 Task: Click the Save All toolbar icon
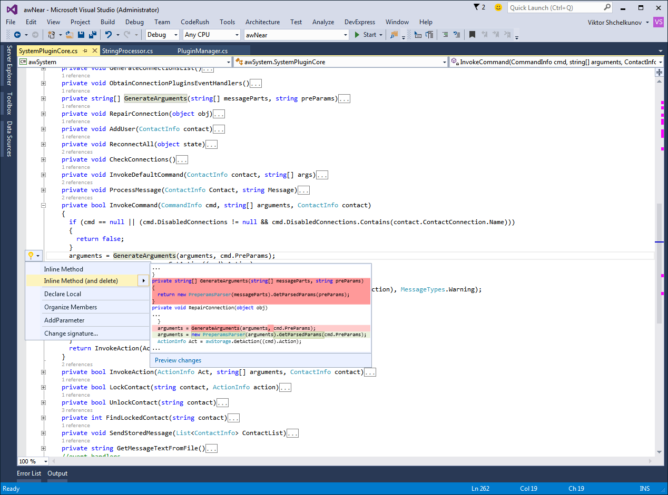(93, 35)
